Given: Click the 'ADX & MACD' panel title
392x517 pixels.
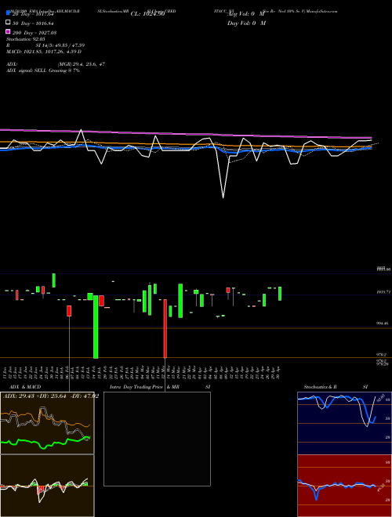Looking at the screenshot, I should 25,387.
